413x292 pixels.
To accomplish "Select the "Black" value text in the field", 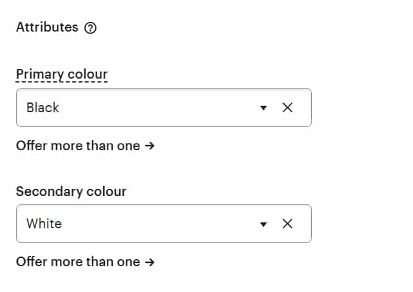I will pos(43,108).
